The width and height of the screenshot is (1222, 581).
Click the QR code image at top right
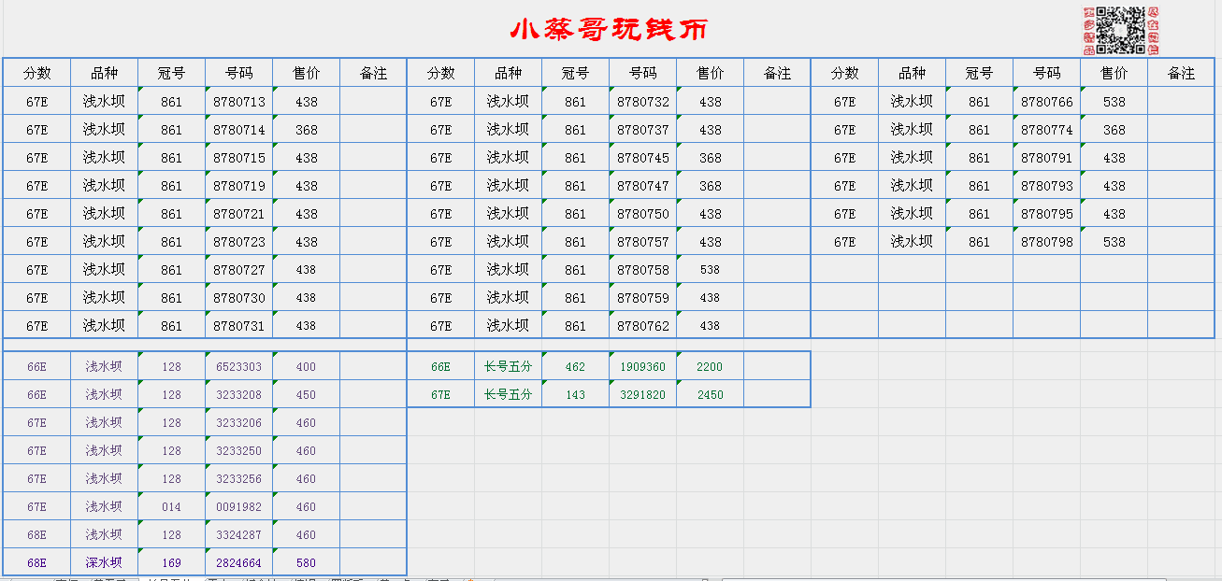(x=1120, y=30)
